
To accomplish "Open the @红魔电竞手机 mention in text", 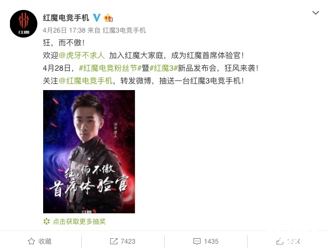I will (x=85, y=81).
